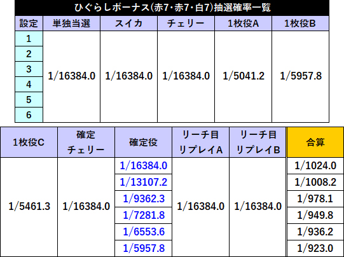This screenshot has height=257, width=344.
Task: Select total value 1/949.8
Action: click(x=315, y=215)
